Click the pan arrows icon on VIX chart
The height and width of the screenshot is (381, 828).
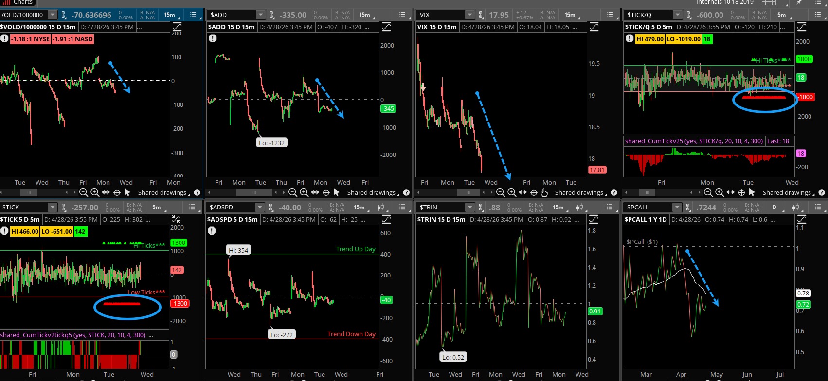[x=522, y=192]
